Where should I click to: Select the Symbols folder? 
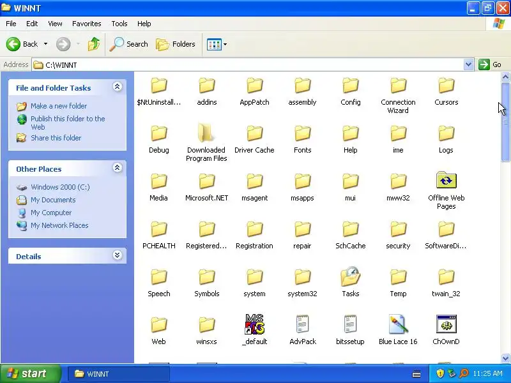click(x=206, y=283)
